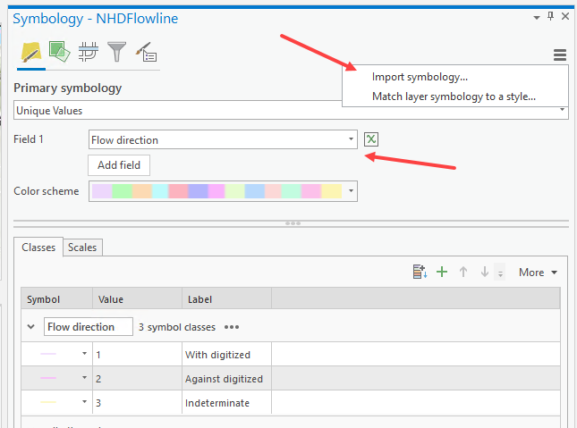Click the Value column header
This screenshot has width=577, height=428.
(137, 299)
